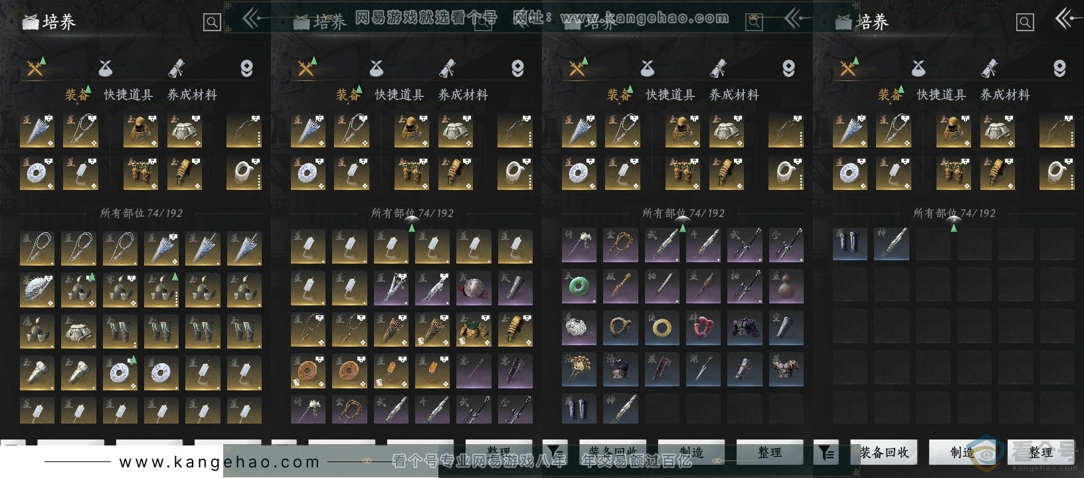Switch to 快捷道具 tab in the second panel
This screenshot has width=1084, height=478.
coord(399,95)
